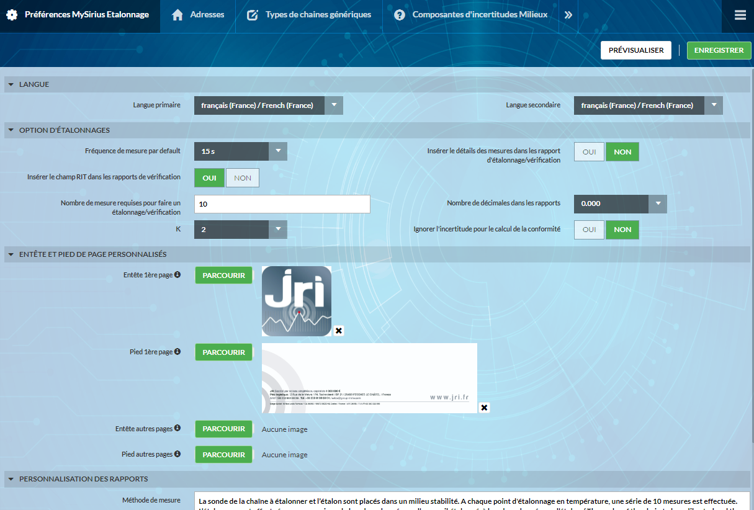This screenshot has width=754, height=510.
Task: Click PARCOURIR for Pied 1ère page
Action: coord(224,352)
